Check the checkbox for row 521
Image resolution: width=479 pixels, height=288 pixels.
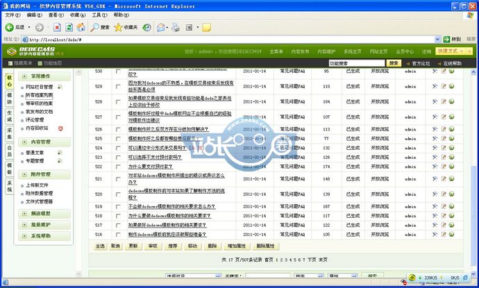point(118,179)
